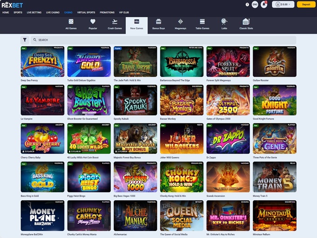317x238 pixels.
Task: Select the Classic Slots machine icon
Action: pos(246,21)
